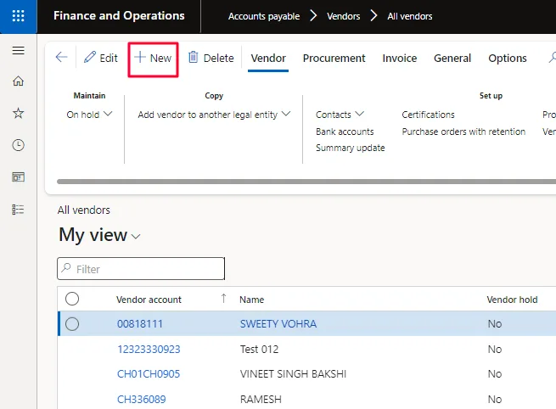Open the Invoice tab
556x409 pixels.
399,58
